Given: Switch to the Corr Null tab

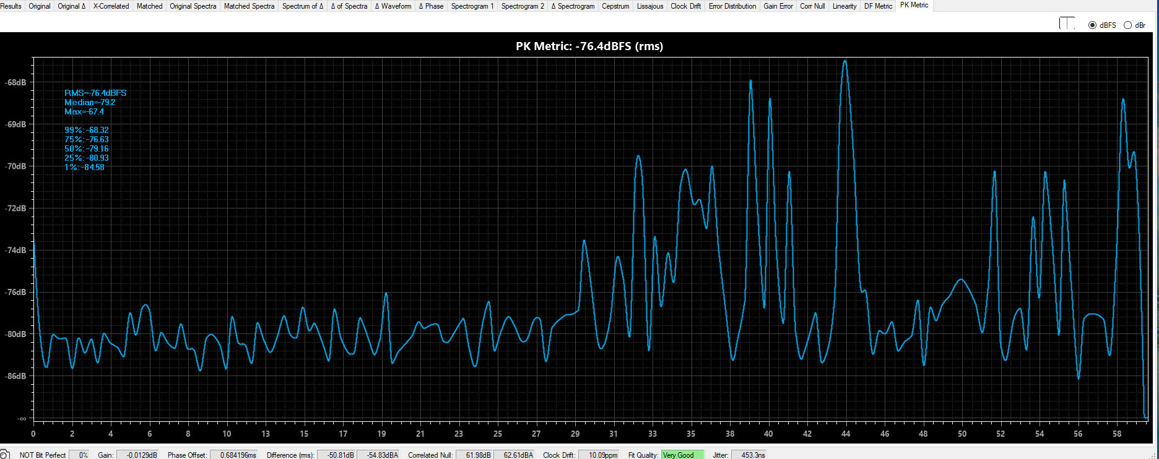Looking at the screenshot, I should [x=812, y=6].
